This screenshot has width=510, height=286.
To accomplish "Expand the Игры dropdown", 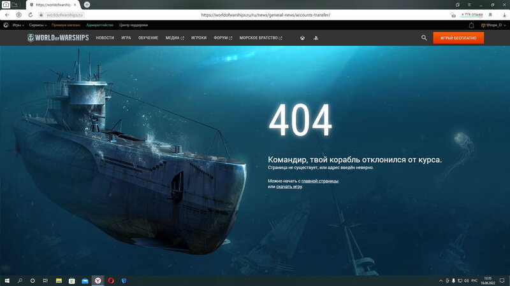I will (18, 25).
